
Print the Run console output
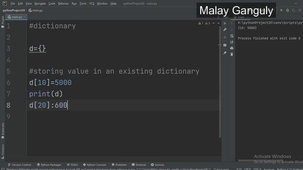point(232,48)
